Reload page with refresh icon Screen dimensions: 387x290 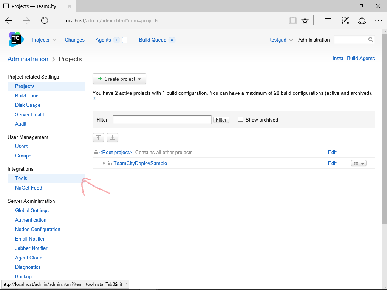coord(45,20)
